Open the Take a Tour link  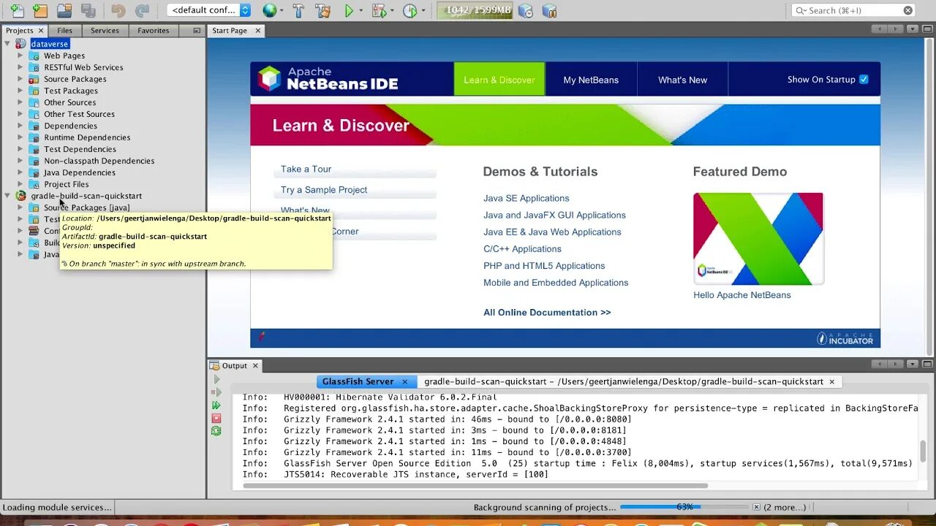(306, 169)
